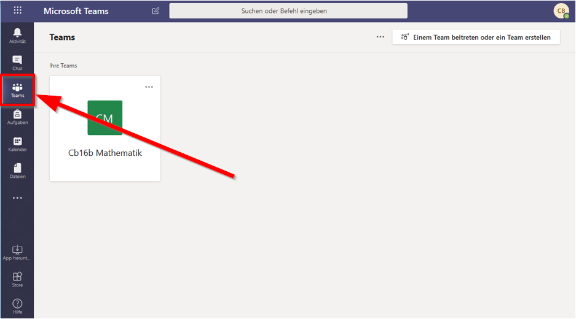Click the Teams page heading
The width and height of the screenshot is (576, 319).
(x=62, y=37)
